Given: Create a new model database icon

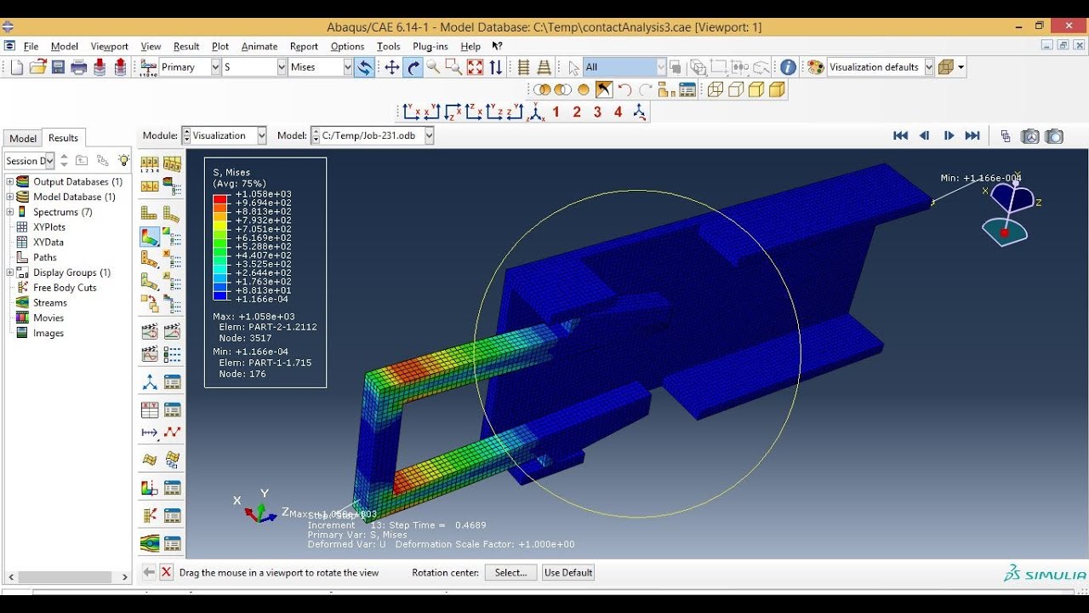Looking at the screenshot, I should [x=16, y=67].
